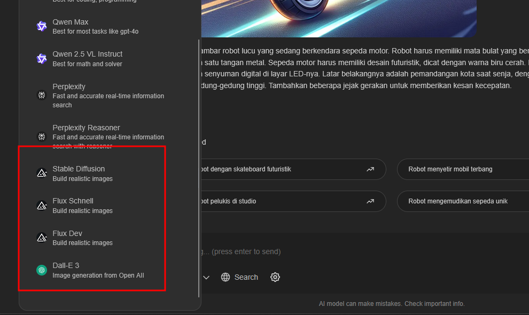
Task: Select Qwen 2.5 VL Instruct model
Action: (88, 59)
